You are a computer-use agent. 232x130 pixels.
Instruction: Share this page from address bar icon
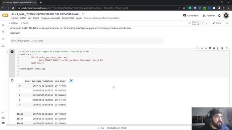[x=179, y=8]
